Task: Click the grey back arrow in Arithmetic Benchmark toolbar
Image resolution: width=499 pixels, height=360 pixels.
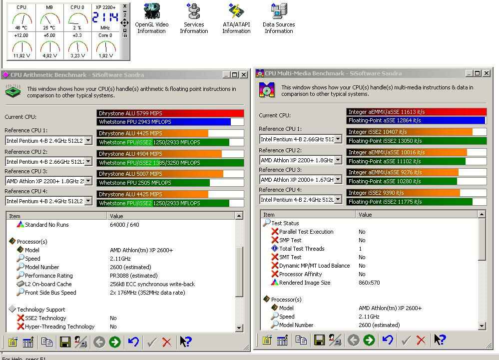Action: (x=99, y=342)
